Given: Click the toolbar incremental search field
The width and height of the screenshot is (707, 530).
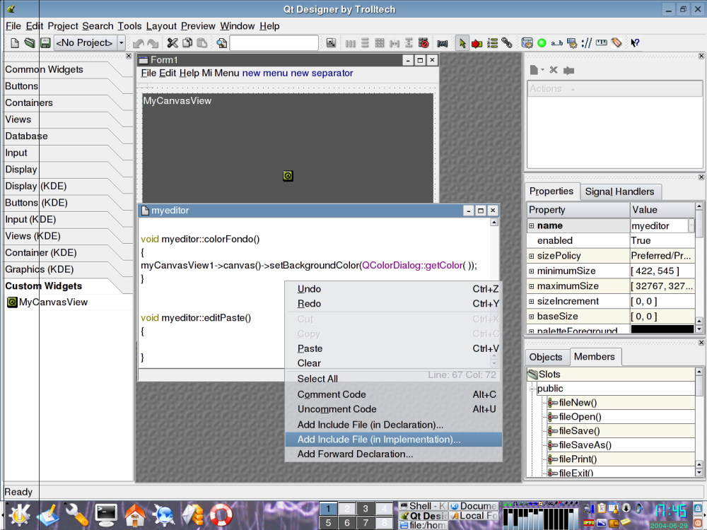Looking at the screenshot, I should pyautogui.click(x=274, y=43).
